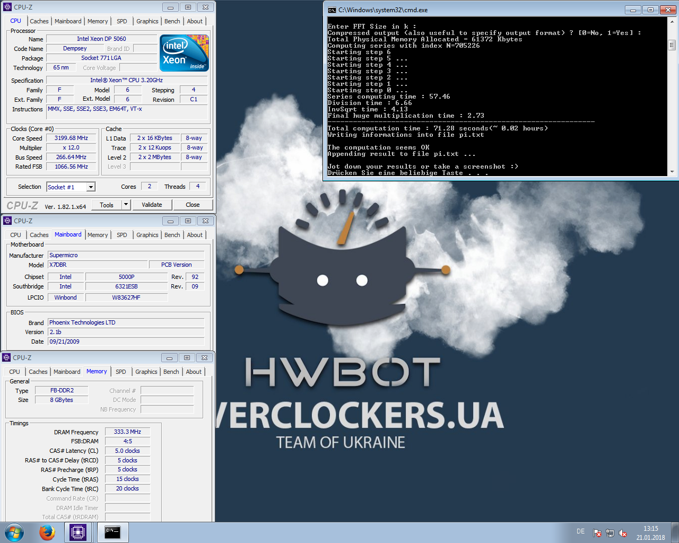Image resolution: width=679 pixels, height=543 pixels.
Task: Click Core Speed value 3199.68 MHz
Action: [72, 138]
